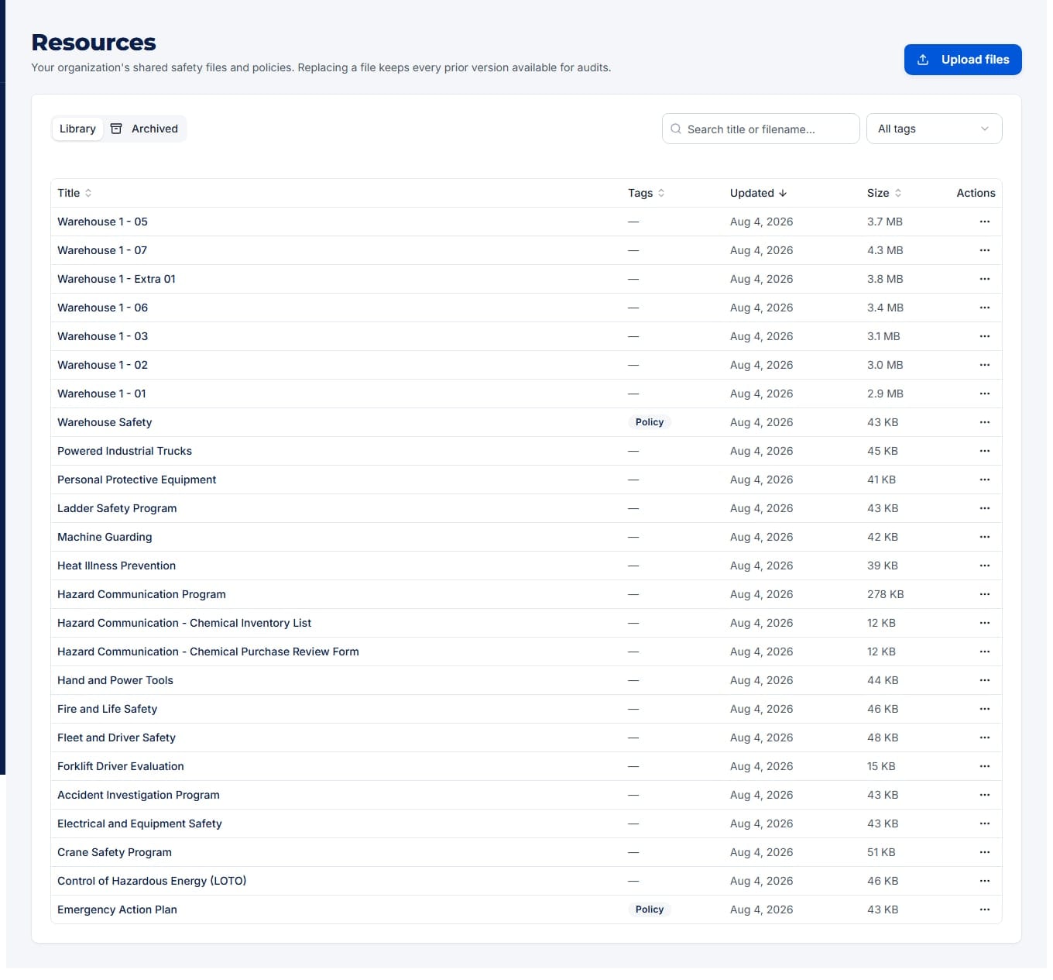Click the 4.3 MB size value
1053x980 pixels.
coord(885,250)
